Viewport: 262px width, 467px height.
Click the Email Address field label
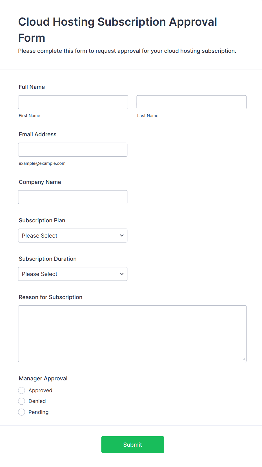[38, 134]
